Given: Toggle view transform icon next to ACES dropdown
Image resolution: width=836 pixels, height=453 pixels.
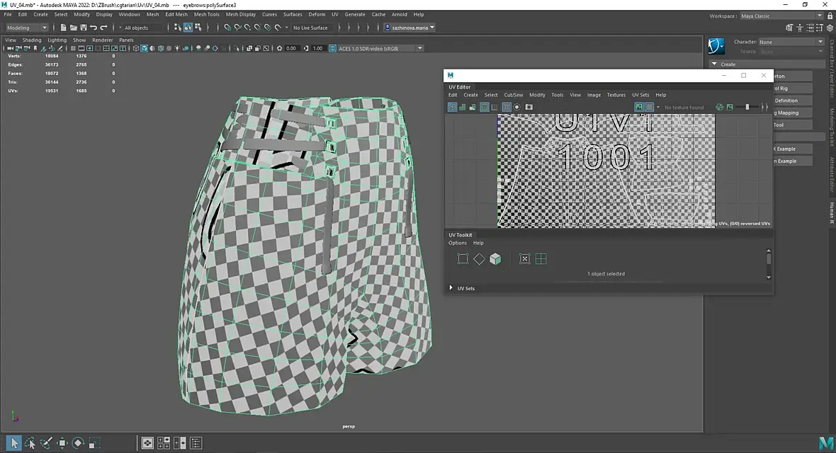Looking at the screenshot, I should click(332, 48).
